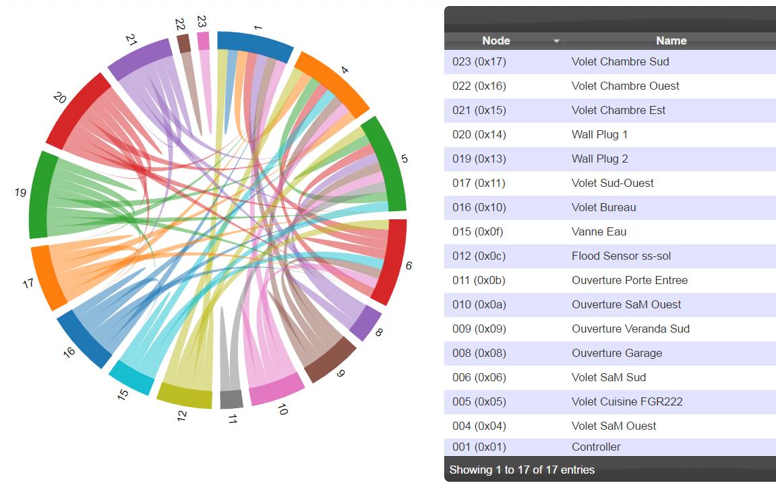Select the Wall Plug 1 name
Image resolution: width=776 pixels, height=504 pixels.
pos(599,134)
